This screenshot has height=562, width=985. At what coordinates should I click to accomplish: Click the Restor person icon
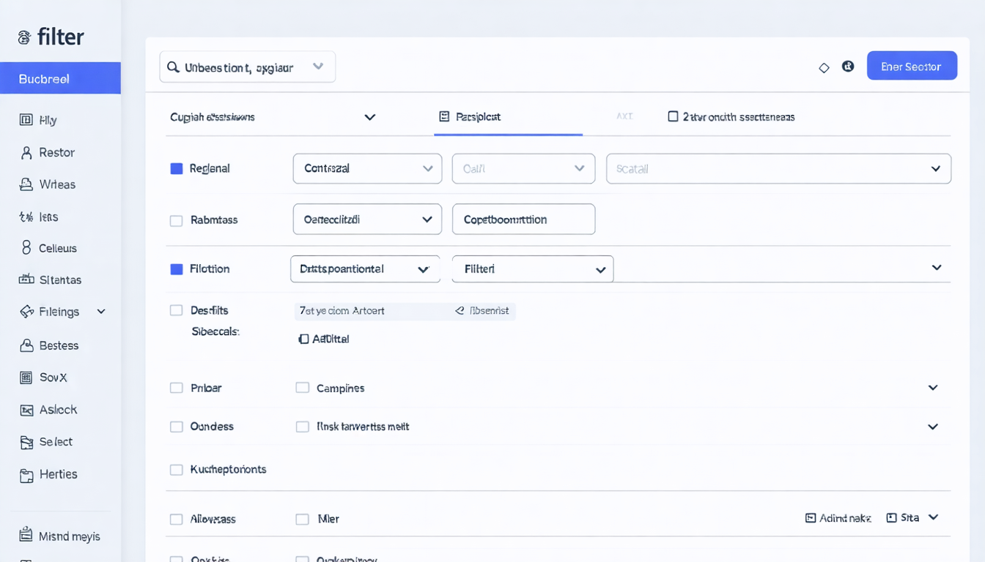click(26, 152)
